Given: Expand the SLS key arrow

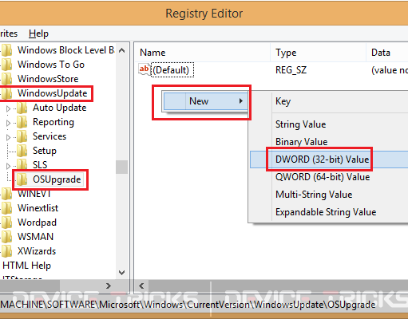Looking at the screenshot, I should point(8,166).
